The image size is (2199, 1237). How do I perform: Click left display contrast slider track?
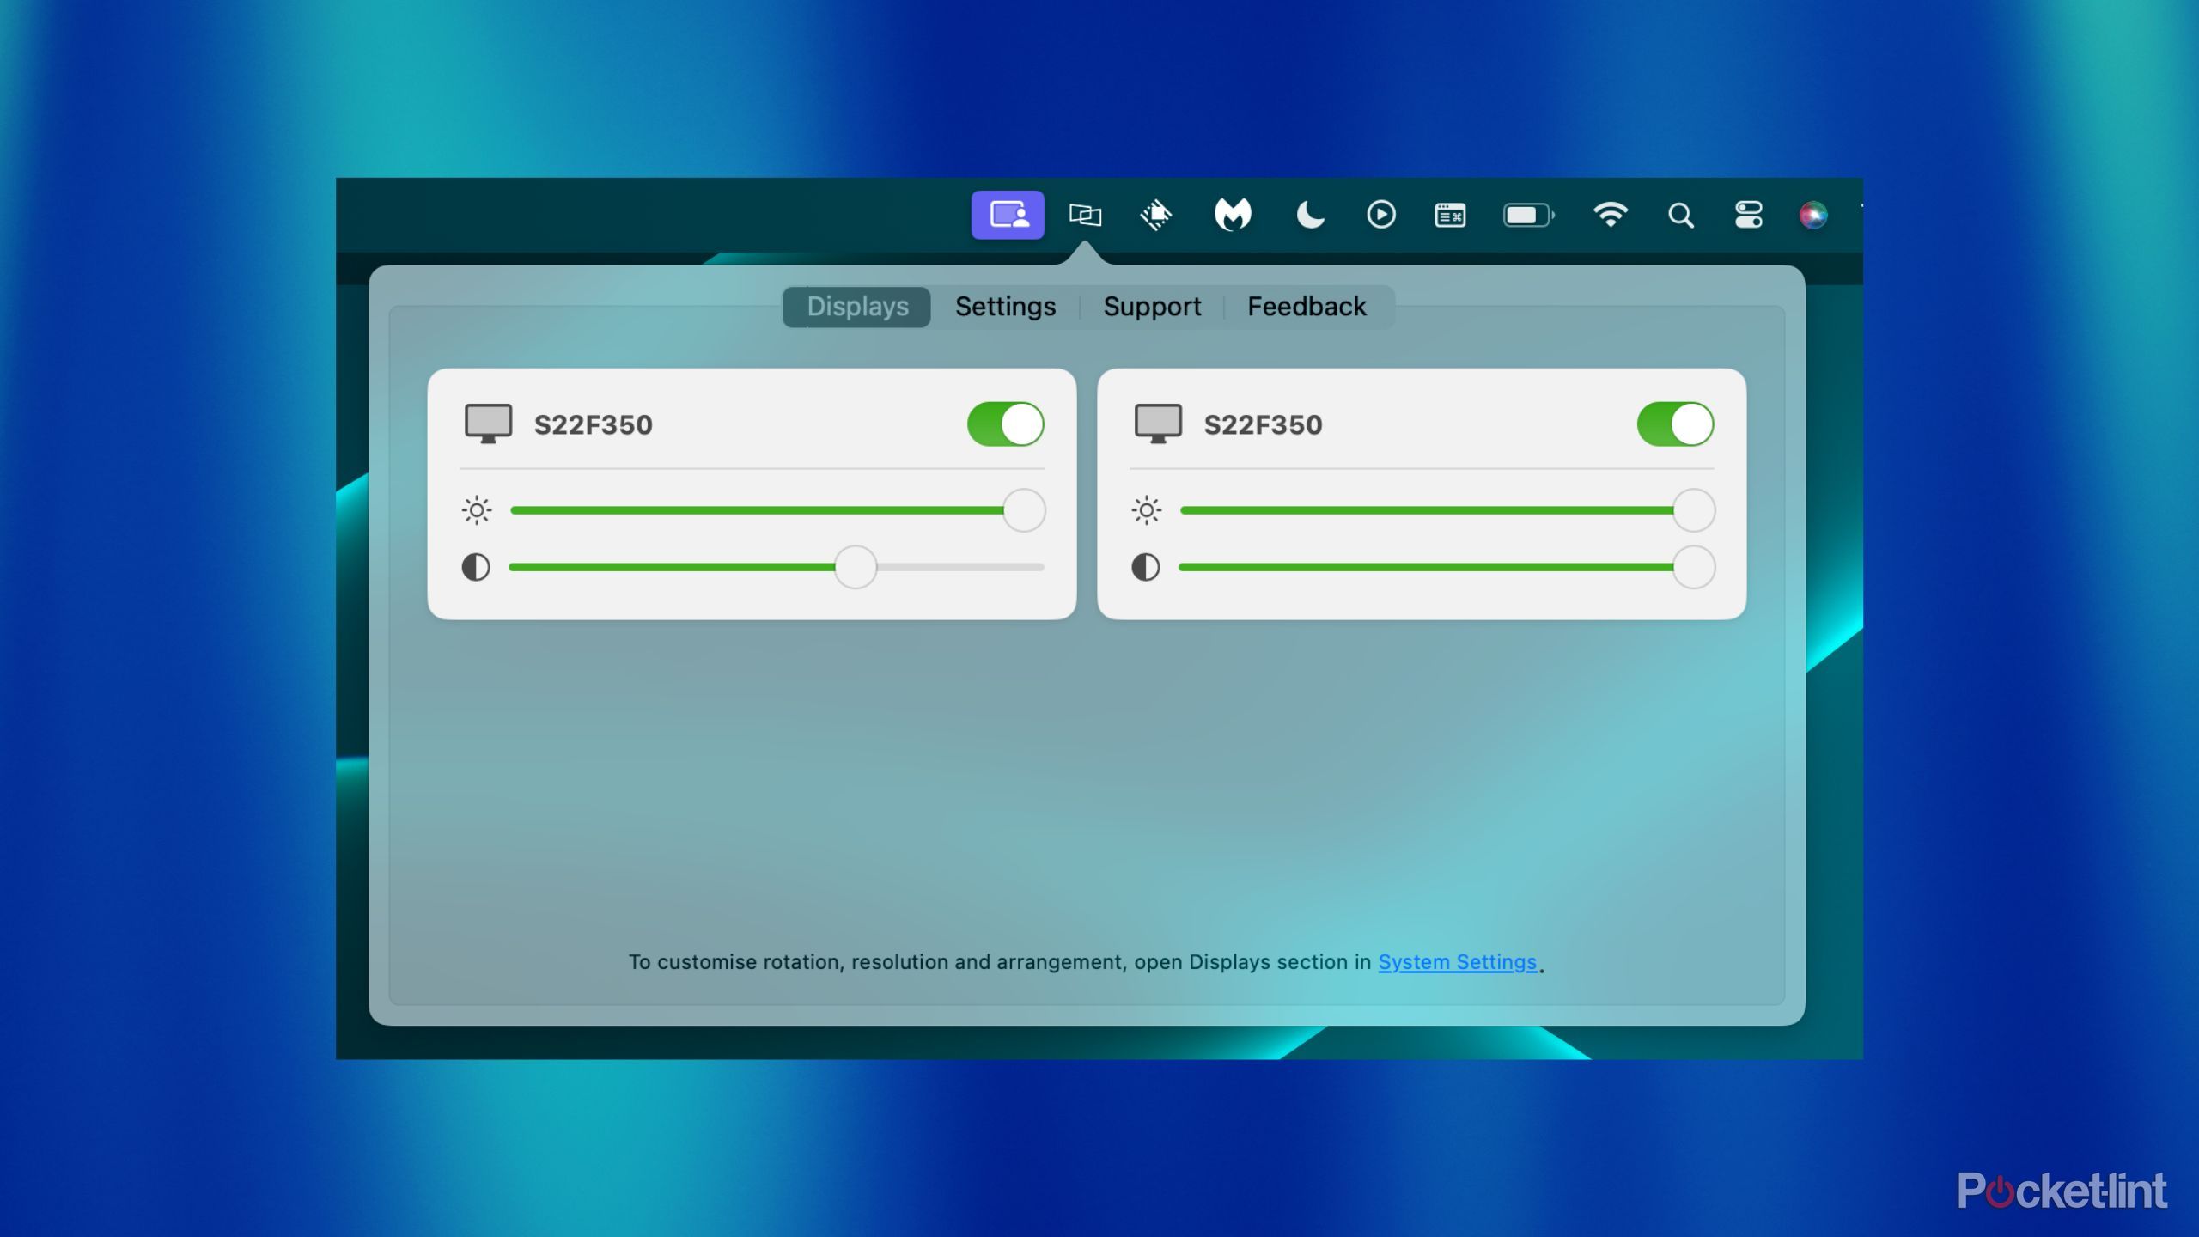[x=777, y=567]
